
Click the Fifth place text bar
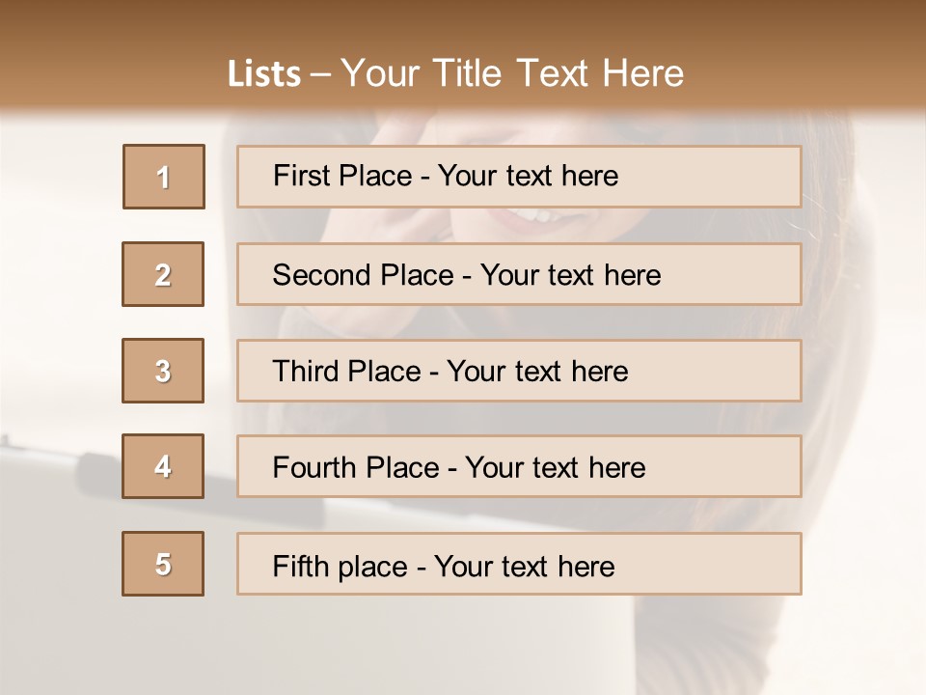point(519,564)
